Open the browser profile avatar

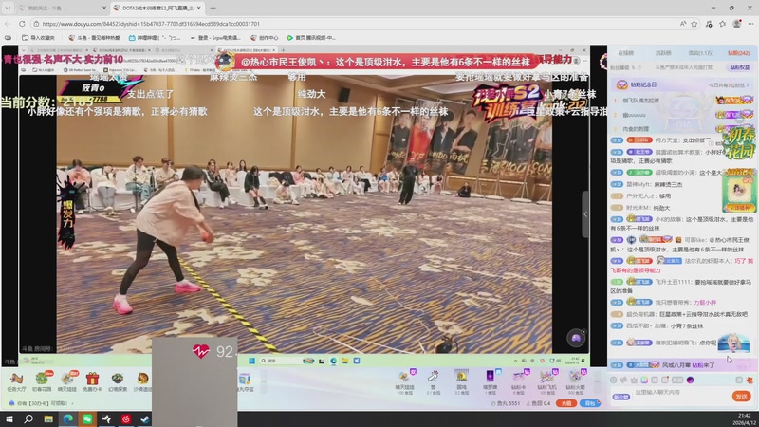[737, 23]
